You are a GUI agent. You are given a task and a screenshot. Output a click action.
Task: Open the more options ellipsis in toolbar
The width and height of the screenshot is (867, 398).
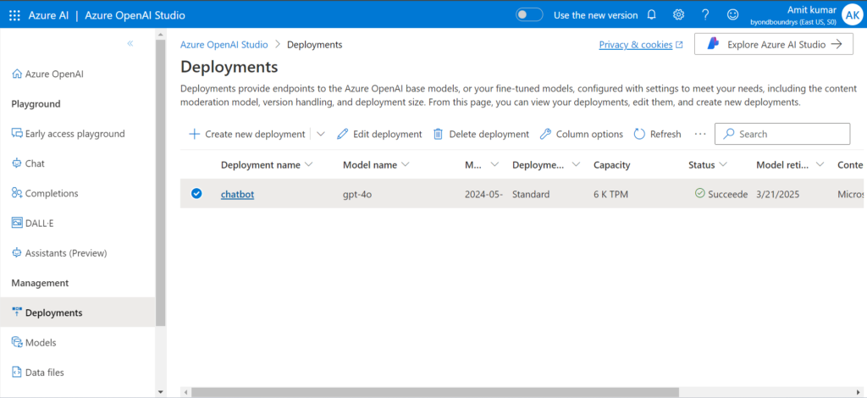tap(700, 134)
